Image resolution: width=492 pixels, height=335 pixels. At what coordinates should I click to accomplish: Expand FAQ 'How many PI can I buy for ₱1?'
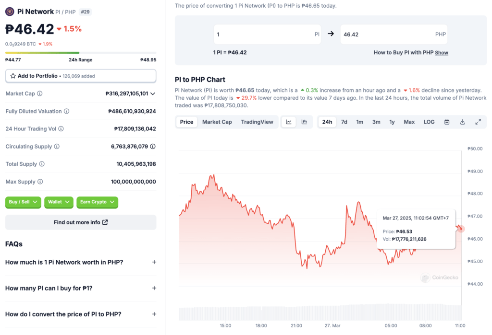(x=81, y=288)
